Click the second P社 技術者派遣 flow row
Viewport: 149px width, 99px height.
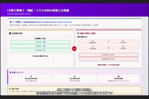point(108,47)
